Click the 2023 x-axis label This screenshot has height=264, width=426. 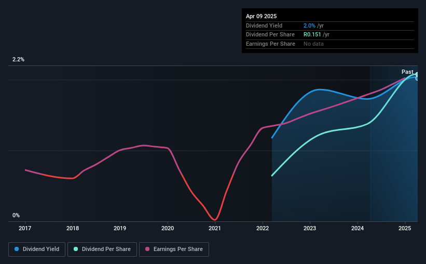(310, 228)
